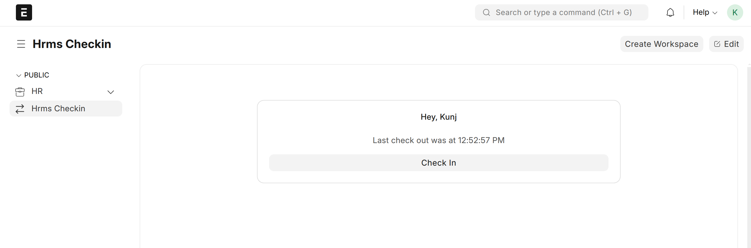Click the Edit workspace button
This screenshot has width=751, height=248.
click(x=726, y=44)
